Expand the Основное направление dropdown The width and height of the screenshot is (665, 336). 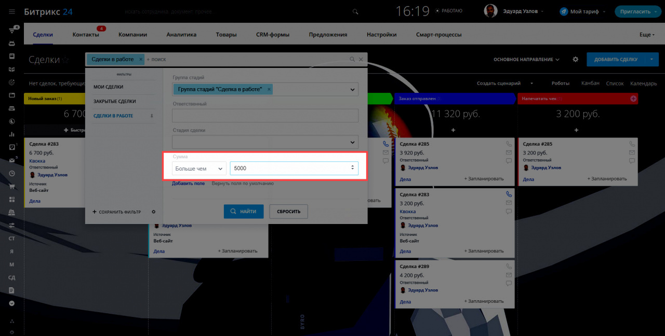(x=526, y=60)
